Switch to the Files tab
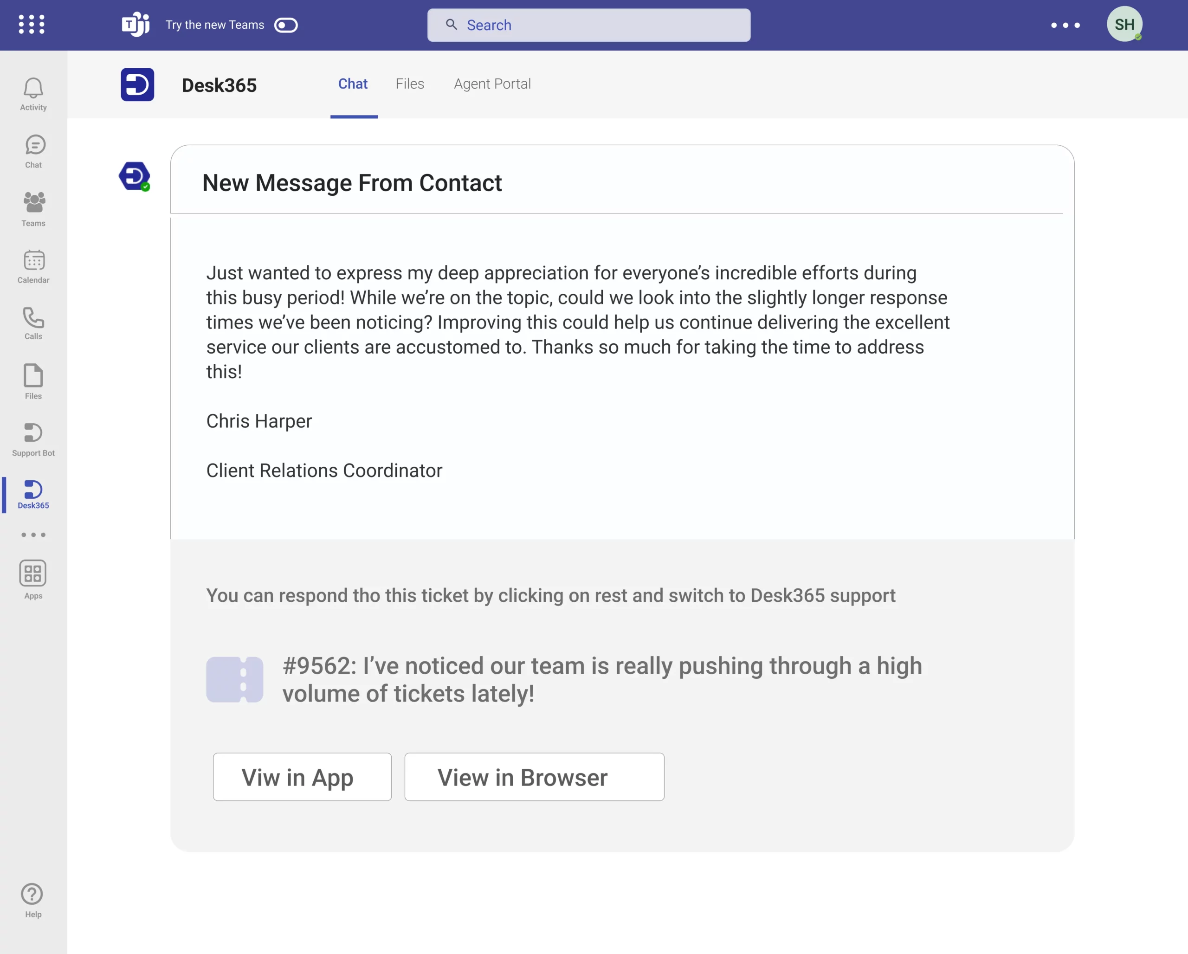 (409, 84)
